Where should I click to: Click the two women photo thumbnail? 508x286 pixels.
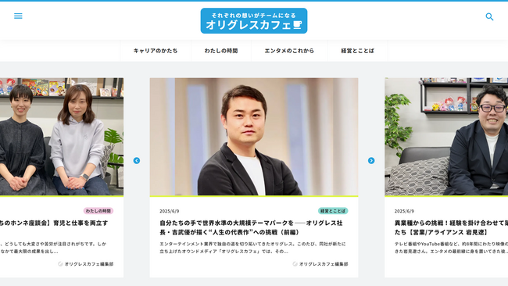coord(62,137)
